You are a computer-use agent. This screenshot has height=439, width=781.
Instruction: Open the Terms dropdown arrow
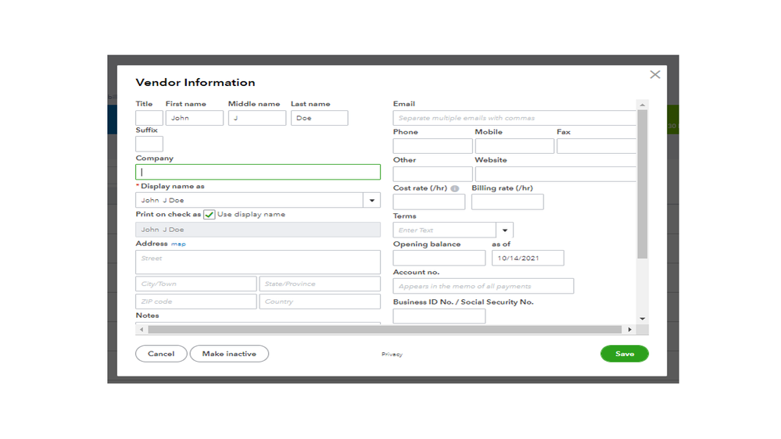[504, 230]
